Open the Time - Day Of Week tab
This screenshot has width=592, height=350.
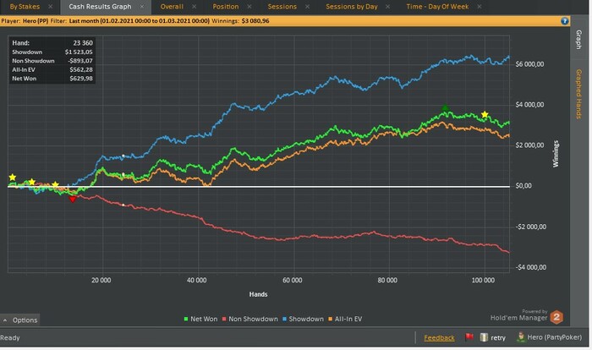click(437, 7)
